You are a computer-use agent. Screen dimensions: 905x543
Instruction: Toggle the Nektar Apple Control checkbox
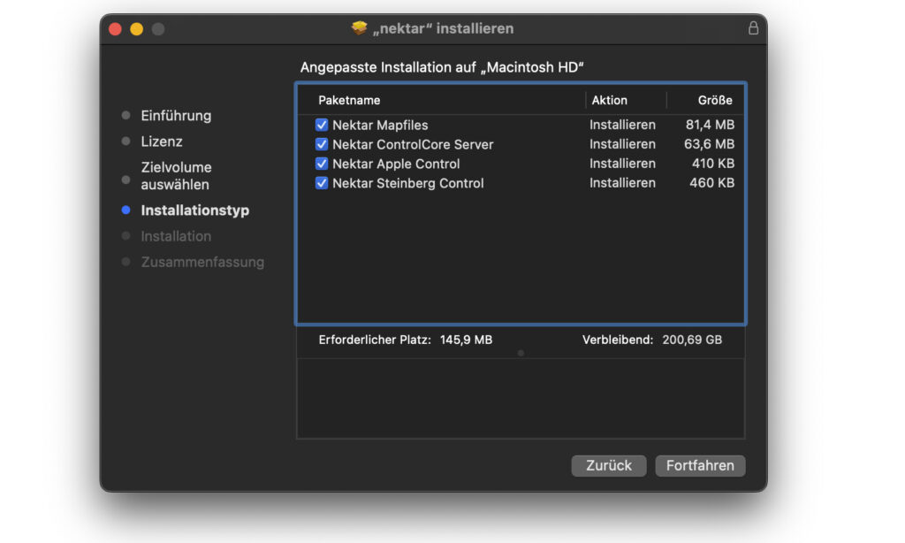322,164
